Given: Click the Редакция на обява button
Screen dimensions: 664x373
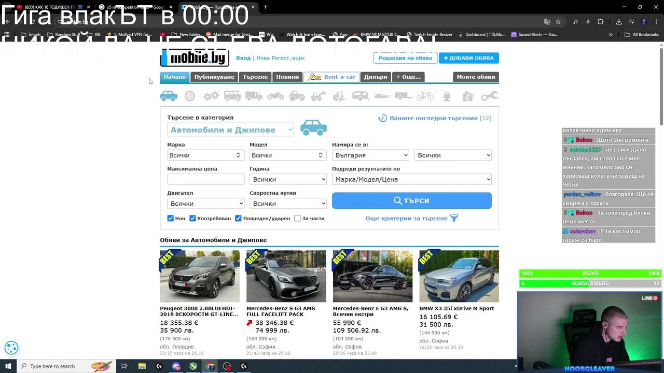Looking at the screenshot, I should 405,58.
